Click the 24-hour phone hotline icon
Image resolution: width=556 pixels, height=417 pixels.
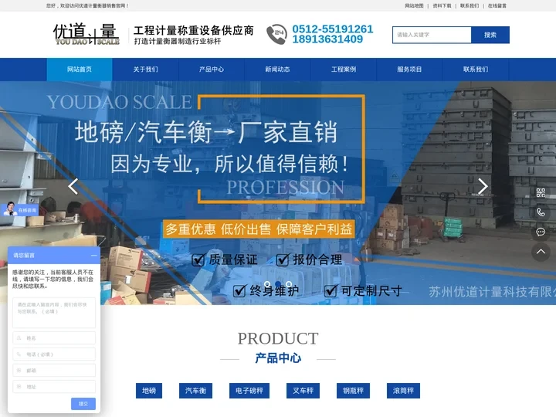click(x=276, y=35)
